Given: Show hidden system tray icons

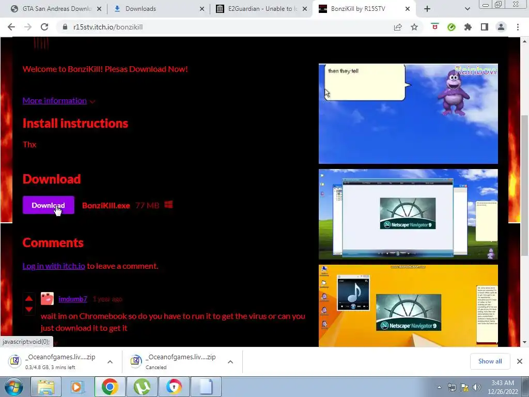Looking at the screenshot, I should coord(439,387).
